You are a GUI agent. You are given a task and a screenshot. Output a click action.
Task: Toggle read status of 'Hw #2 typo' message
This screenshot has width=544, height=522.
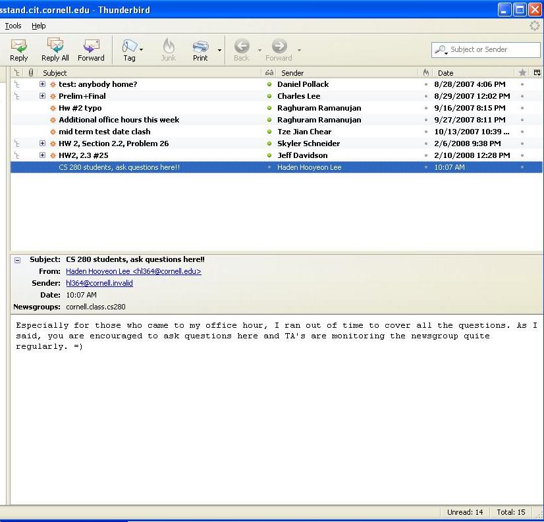269,108
